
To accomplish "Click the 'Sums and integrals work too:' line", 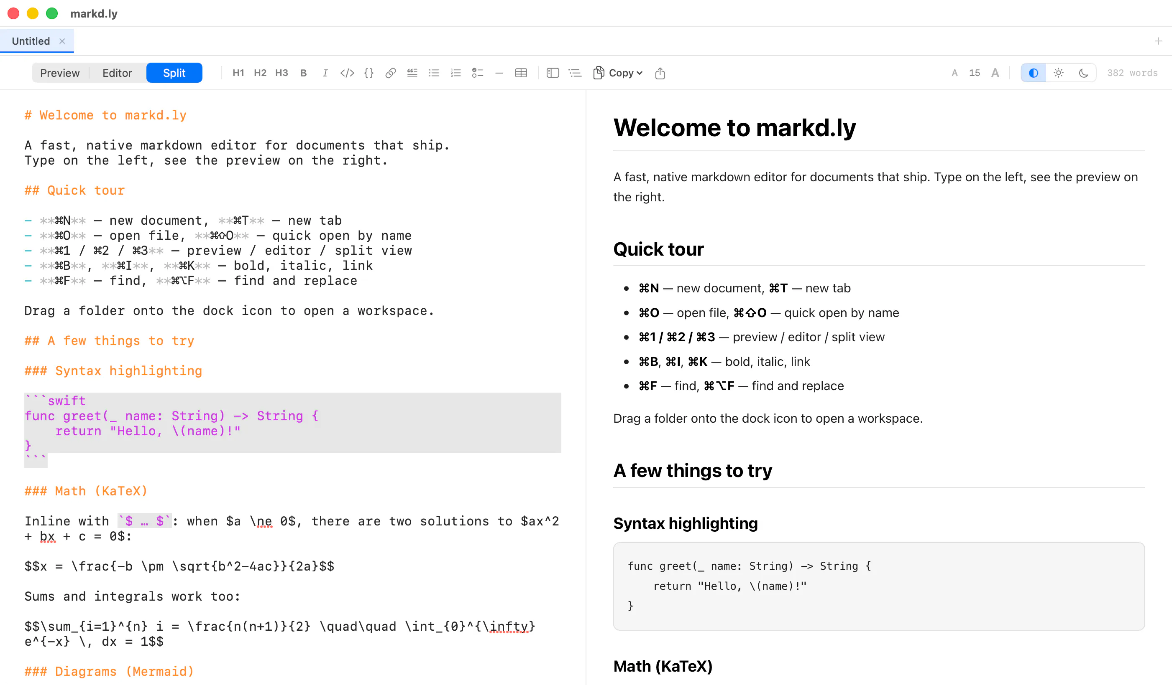I will (x=133, y=596).
